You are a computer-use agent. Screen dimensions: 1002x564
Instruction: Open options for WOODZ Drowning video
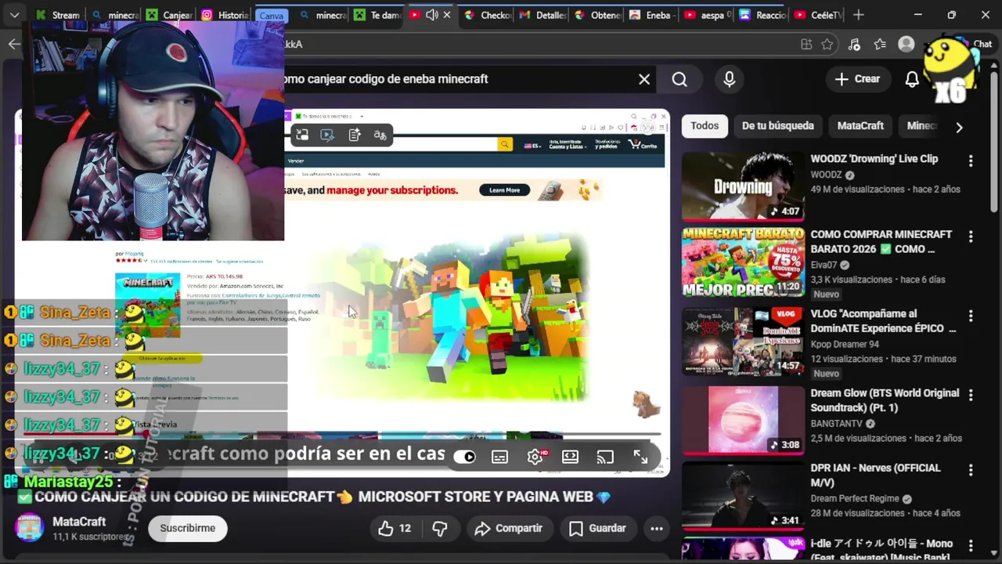tap(971, 161)
